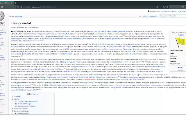The image size is (186, 116).
Task: Open contents entry 4.1 Ronald Reagan
Action: pos(22,113)
